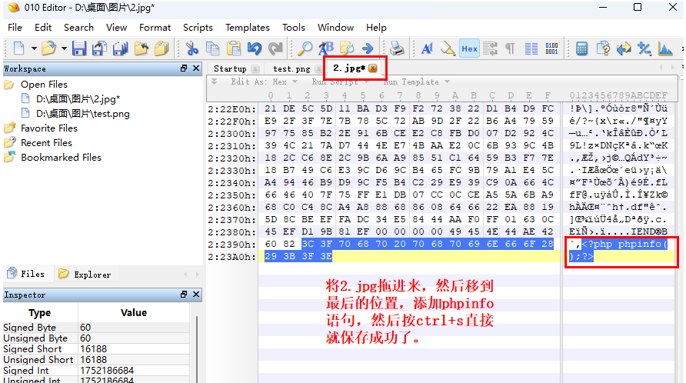Cut selection with the scissors icon
The height and width of the screenshot is (383, 686).
point(192,48)
